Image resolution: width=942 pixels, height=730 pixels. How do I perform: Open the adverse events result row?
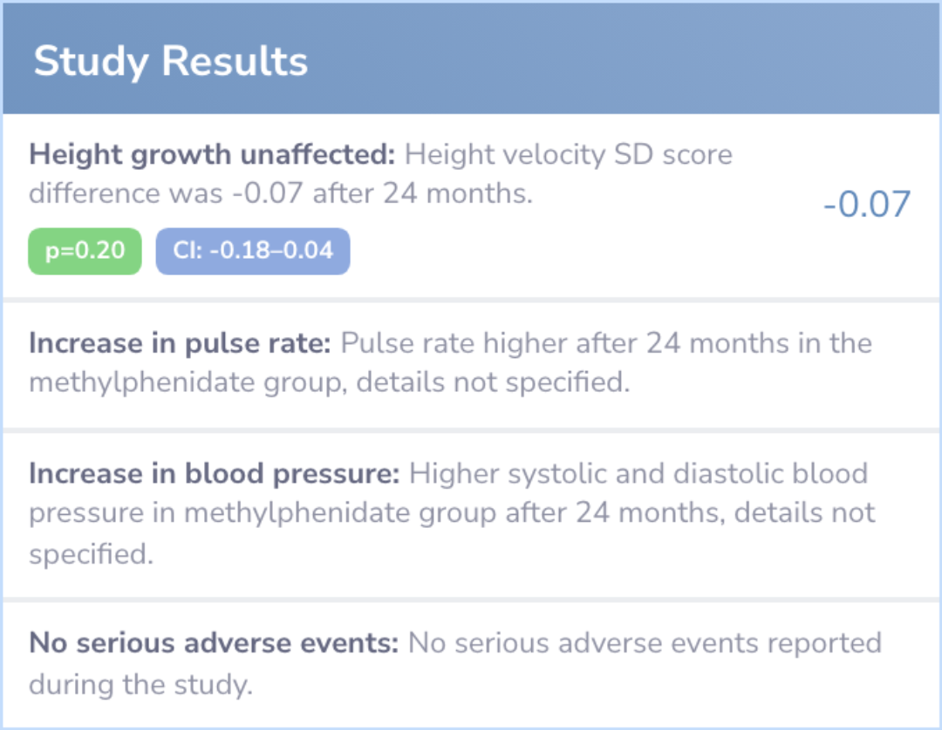[471, 665]
